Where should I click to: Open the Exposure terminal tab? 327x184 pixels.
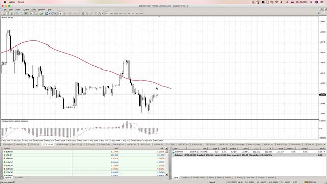coord(185,177)
